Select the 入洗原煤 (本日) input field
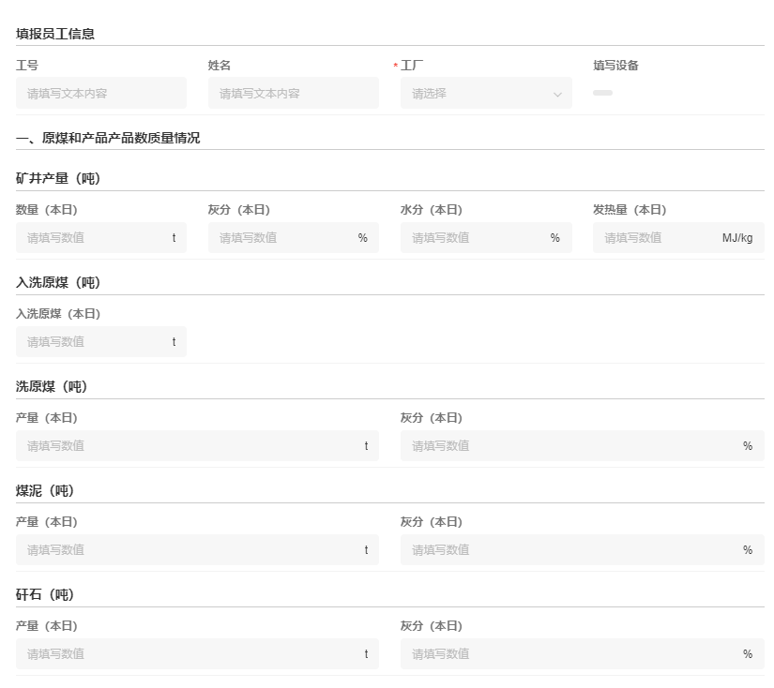774x688 pixels. 94,341
